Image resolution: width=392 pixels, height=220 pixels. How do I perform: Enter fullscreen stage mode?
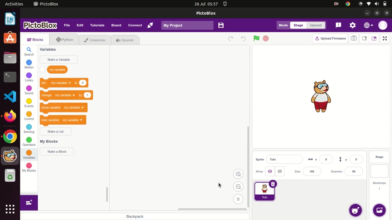coord(385,38)
